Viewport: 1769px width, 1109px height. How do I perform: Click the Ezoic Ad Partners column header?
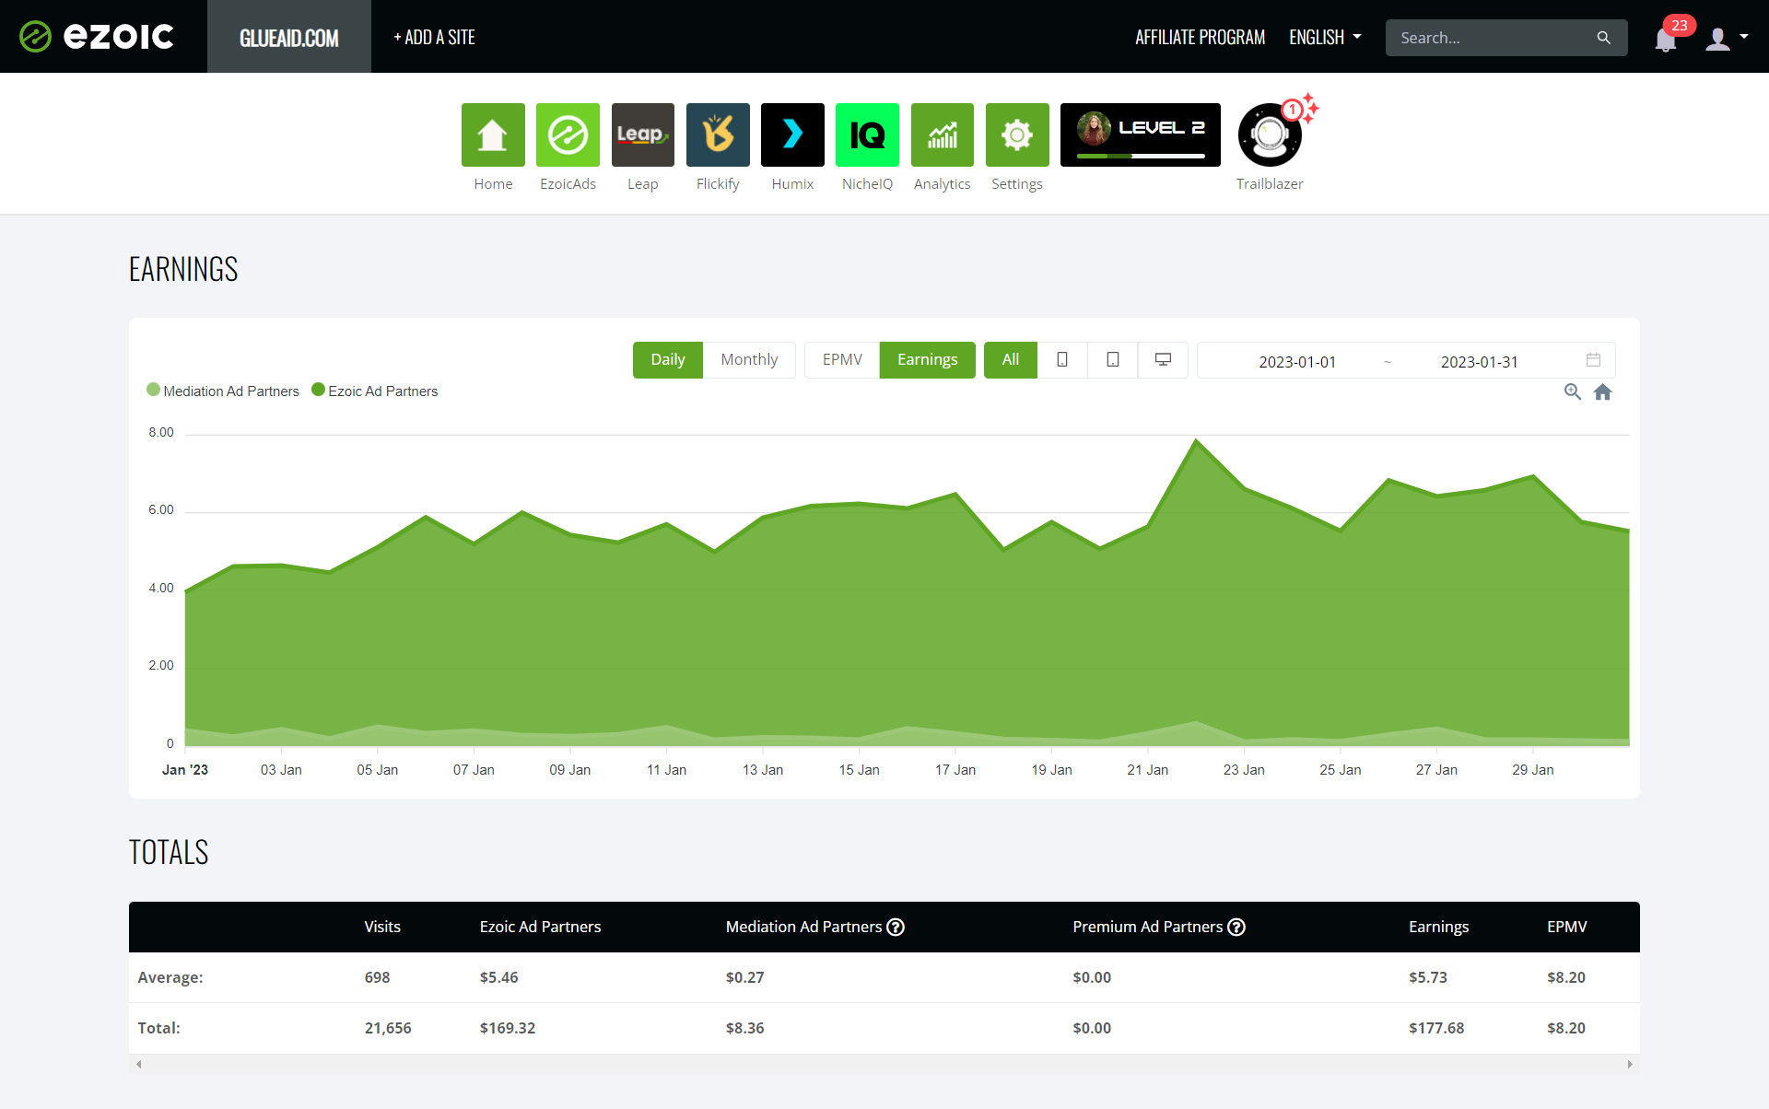pyautogui.click(x=540, y=927)
